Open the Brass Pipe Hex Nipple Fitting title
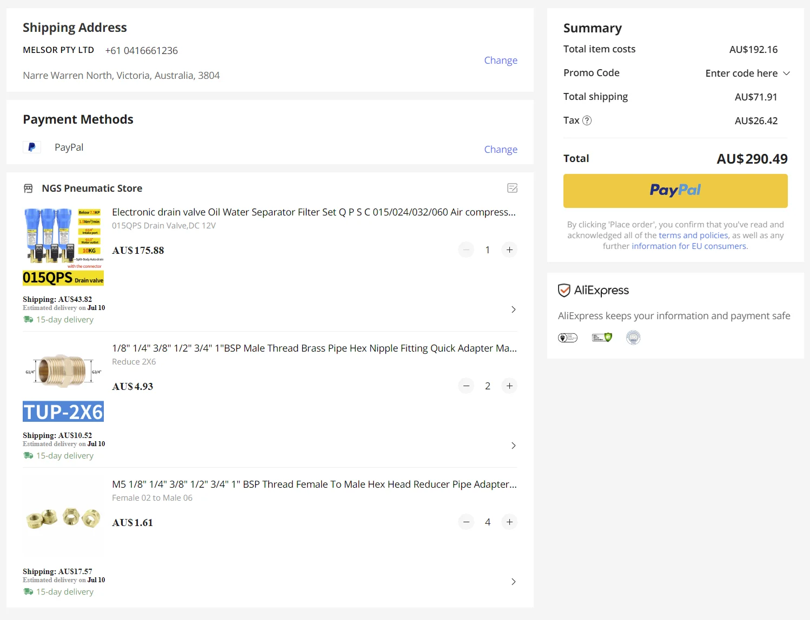Screen dimensions: 810x620 pos(314,348)
